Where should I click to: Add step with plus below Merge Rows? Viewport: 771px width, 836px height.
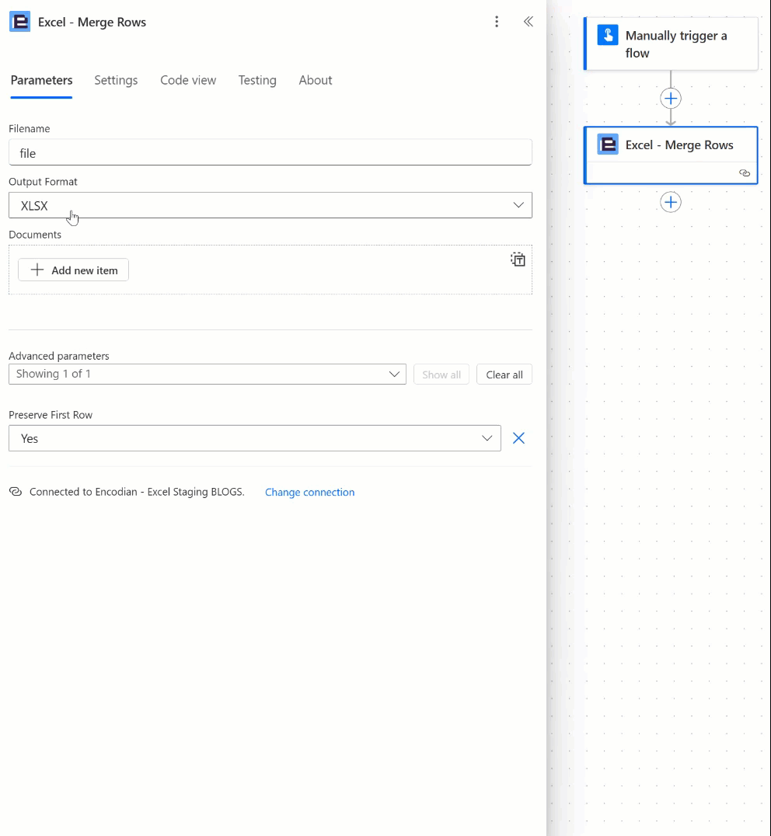tap(670, 203)
